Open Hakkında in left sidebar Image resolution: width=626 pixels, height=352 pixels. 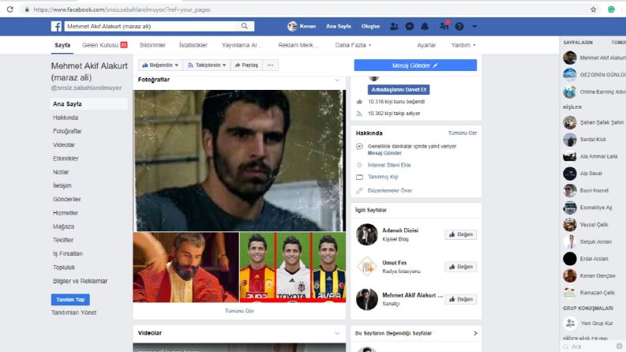point(66,118)
